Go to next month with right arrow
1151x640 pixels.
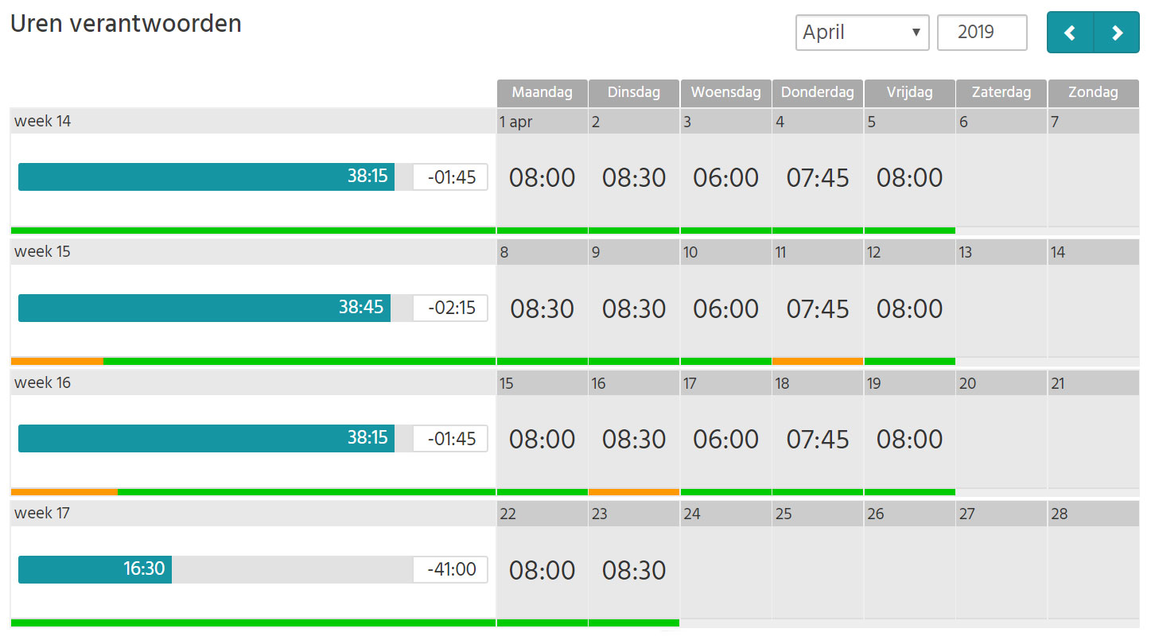(x=1117, y=33)
